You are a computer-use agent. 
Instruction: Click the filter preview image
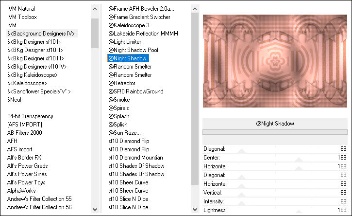pyautogui.click(x=275, y=60)
